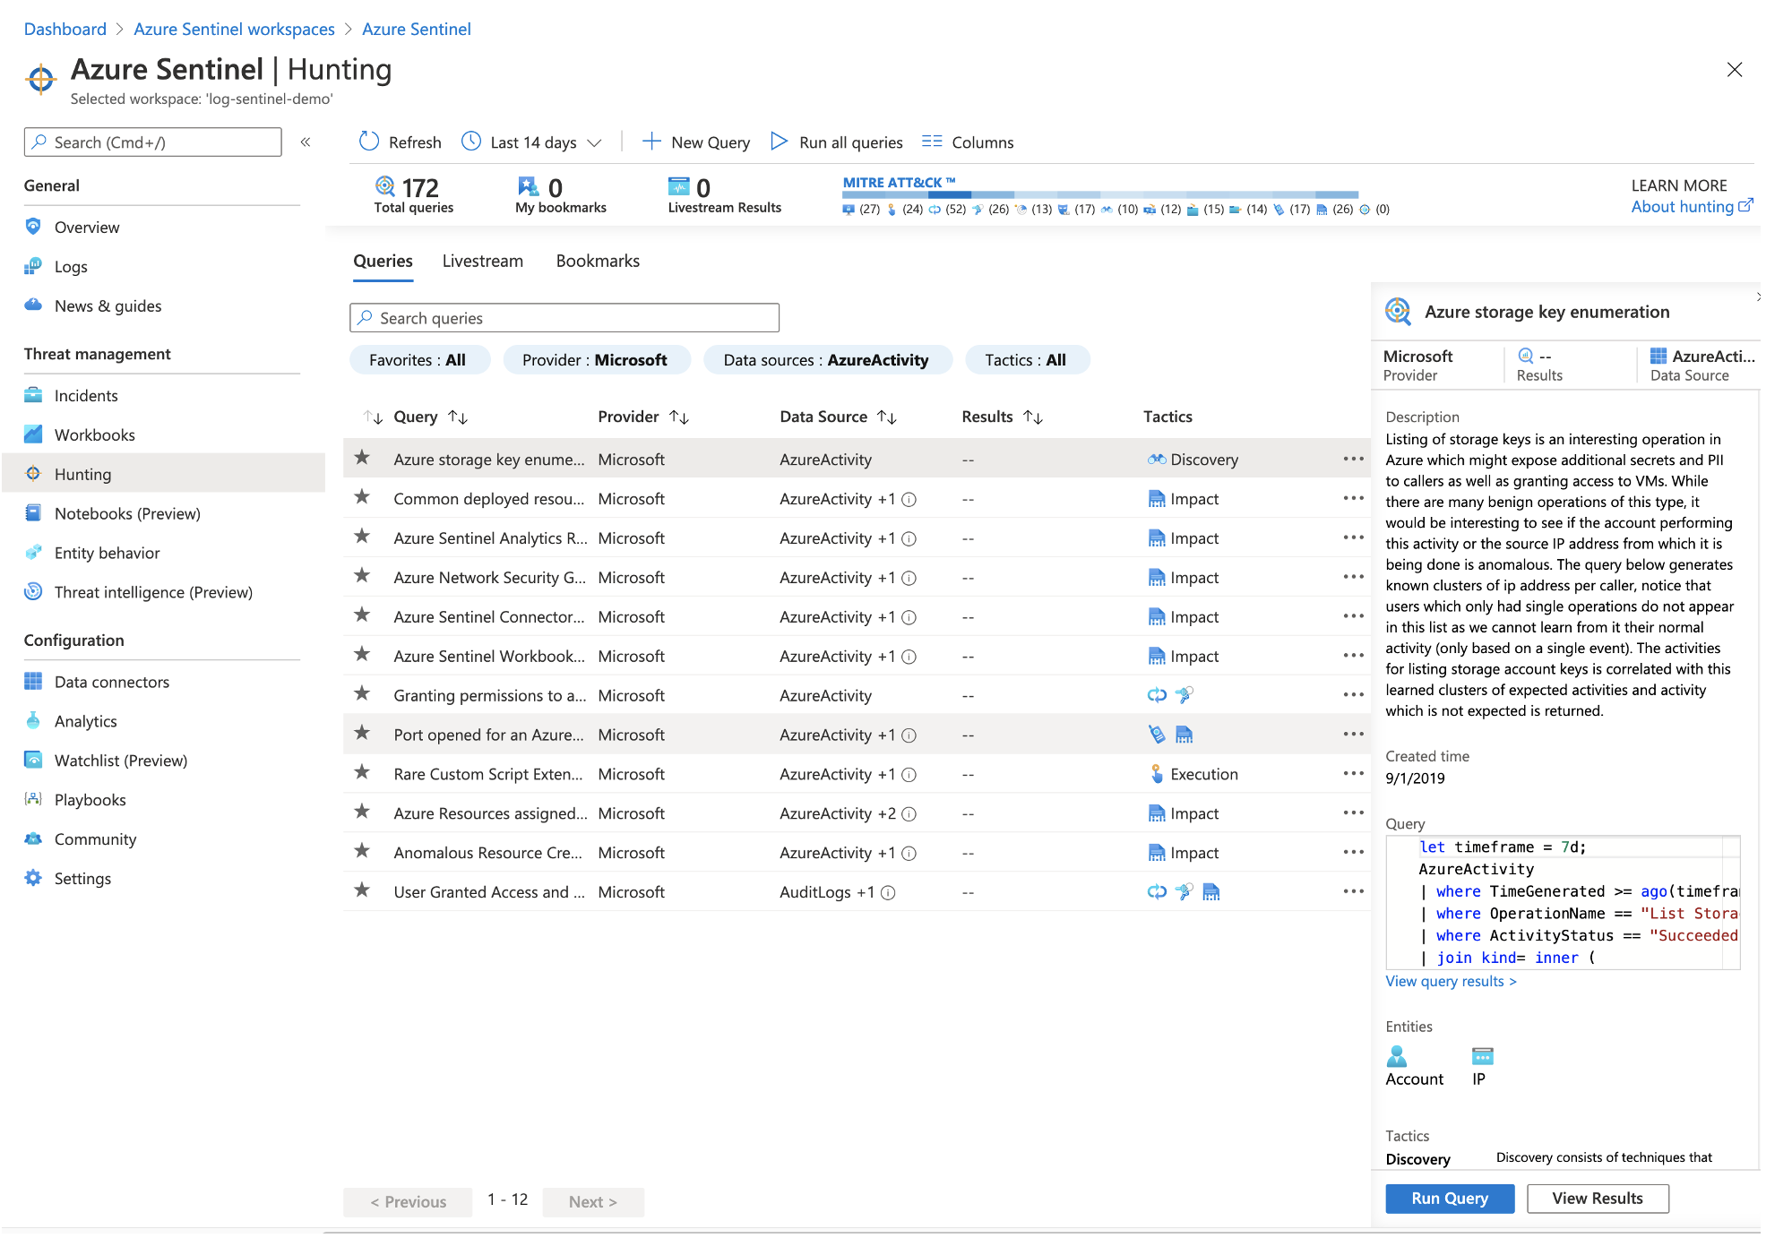Click the Search queries input field
1792x1238 pixels.
(564, 318)
